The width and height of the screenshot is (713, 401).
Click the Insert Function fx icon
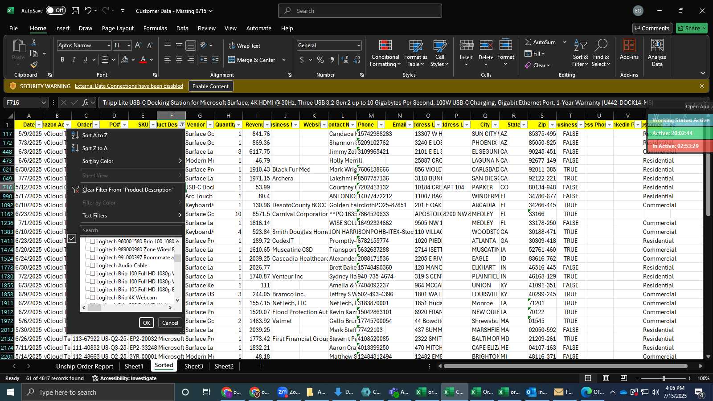tap(86, 102)
